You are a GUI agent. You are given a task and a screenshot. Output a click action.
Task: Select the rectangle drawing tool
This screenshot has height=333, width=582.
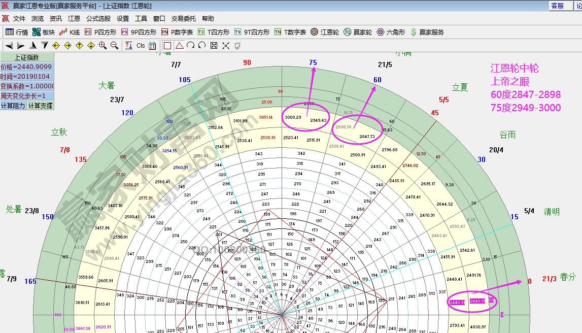[168, 45]
